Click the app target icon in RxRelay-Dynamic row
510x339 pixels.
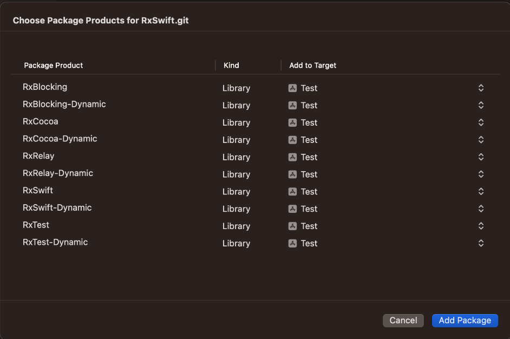[292, 174]
